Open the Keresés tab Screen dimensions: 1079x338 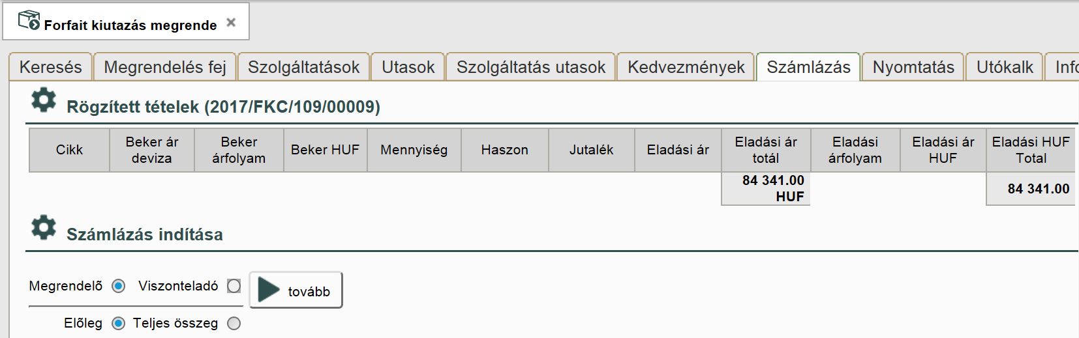51,67
